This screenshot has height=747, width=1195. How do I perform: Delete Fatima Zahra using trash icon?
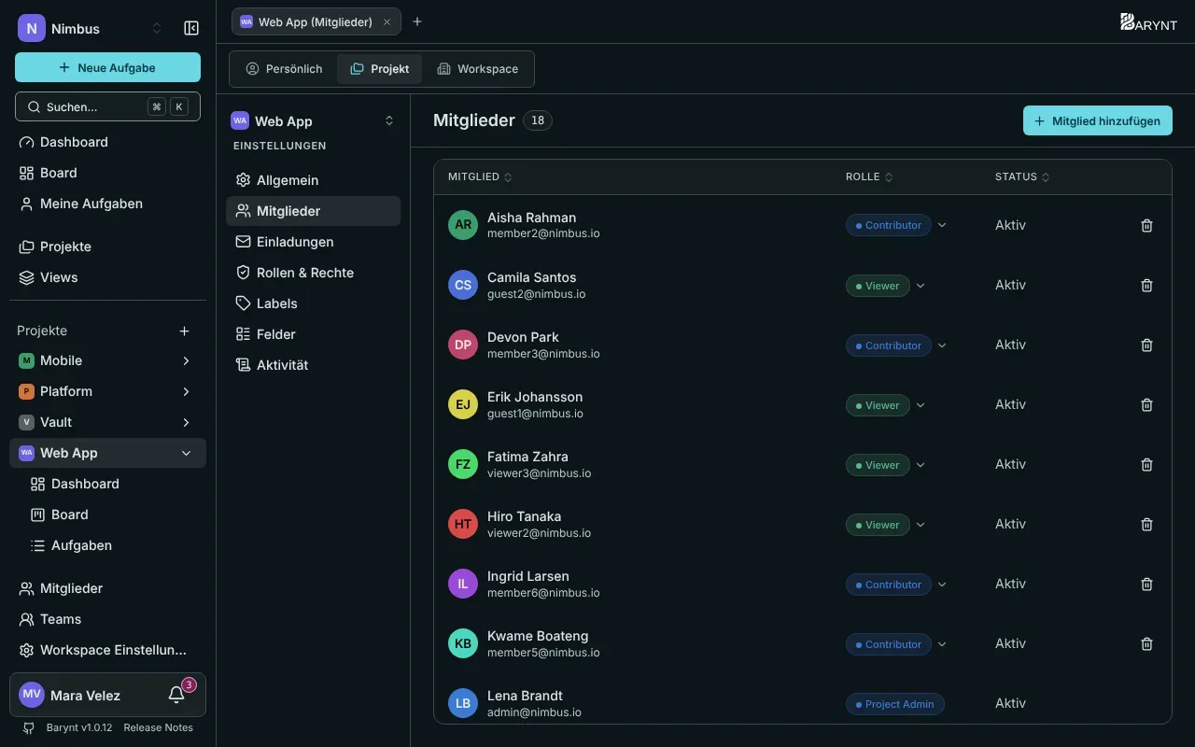[1147, 464]
